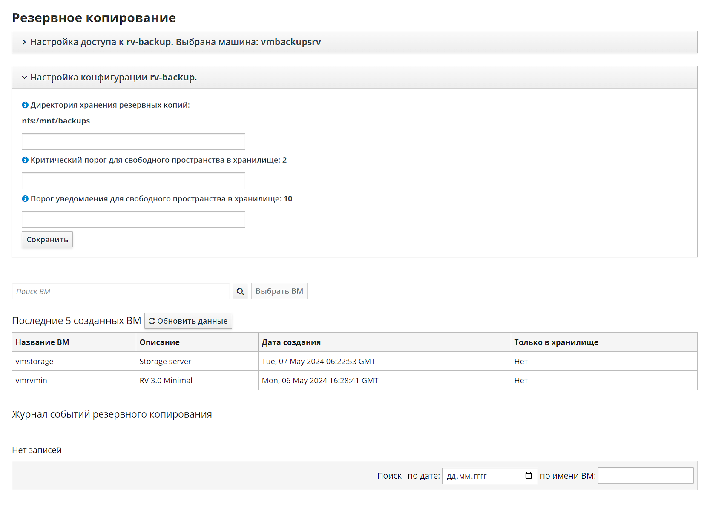Image resolution: width=710 pixels, height=514 pixels.
Task: Focus the notification threshold input field
Action: coord(133,220)
